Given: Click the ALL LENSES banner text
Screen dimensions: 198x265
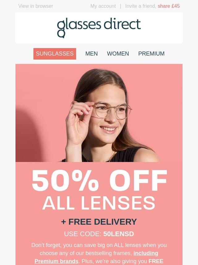Looking at the screenshot, I should click(x=99, y=203).
